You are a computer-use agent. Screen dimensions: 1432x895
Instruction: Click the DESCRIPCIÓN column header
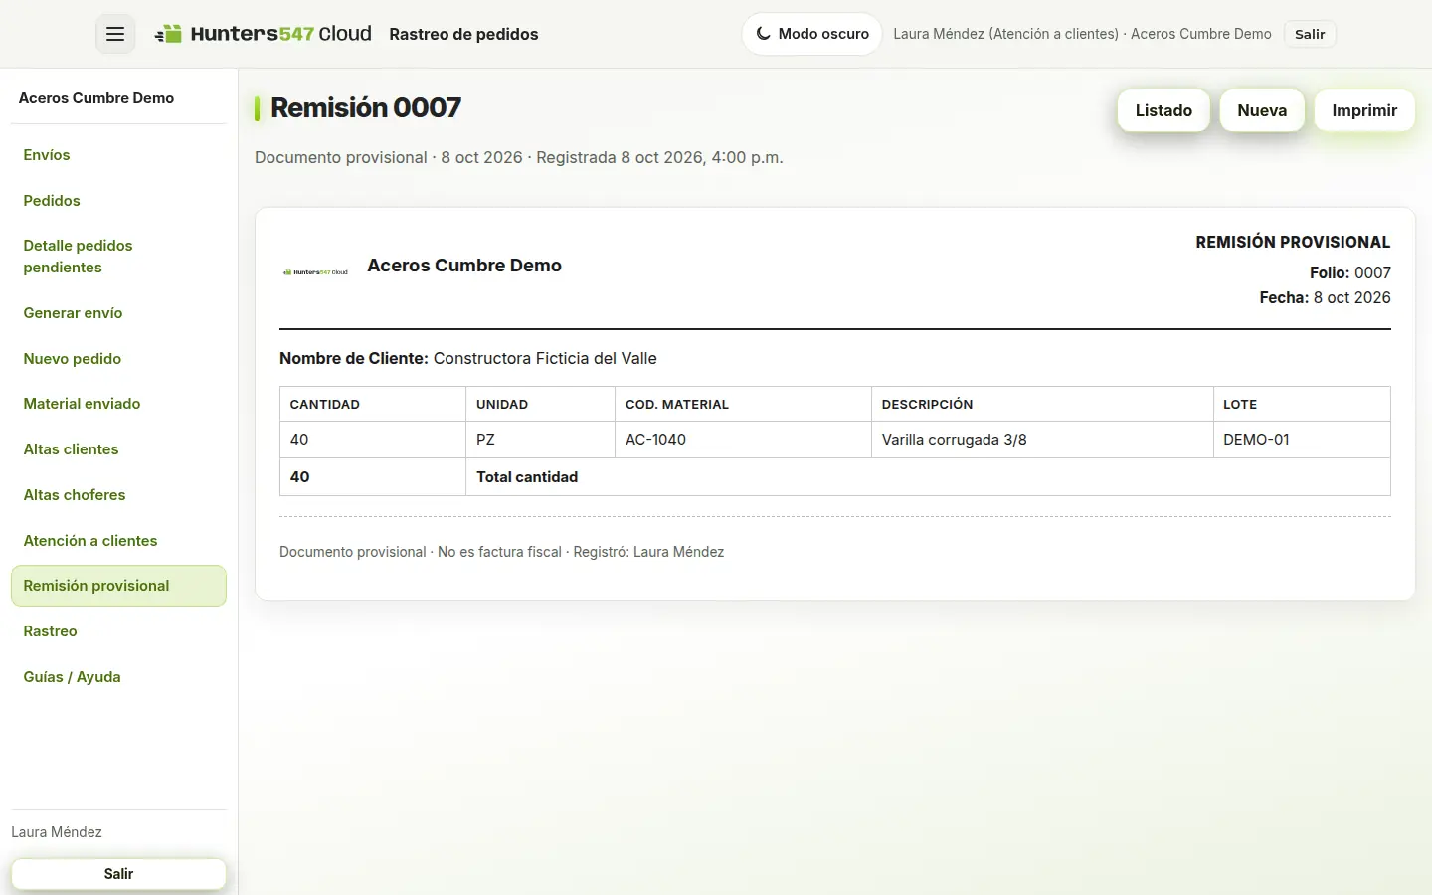[x=1042, y=404]
